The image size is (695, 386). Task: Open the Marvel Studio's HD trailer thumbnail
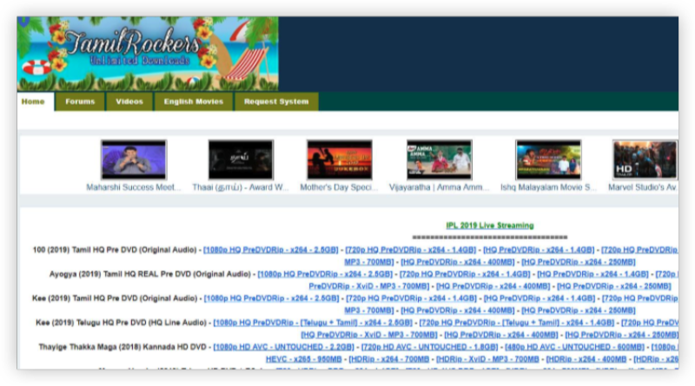pos(645,160)
